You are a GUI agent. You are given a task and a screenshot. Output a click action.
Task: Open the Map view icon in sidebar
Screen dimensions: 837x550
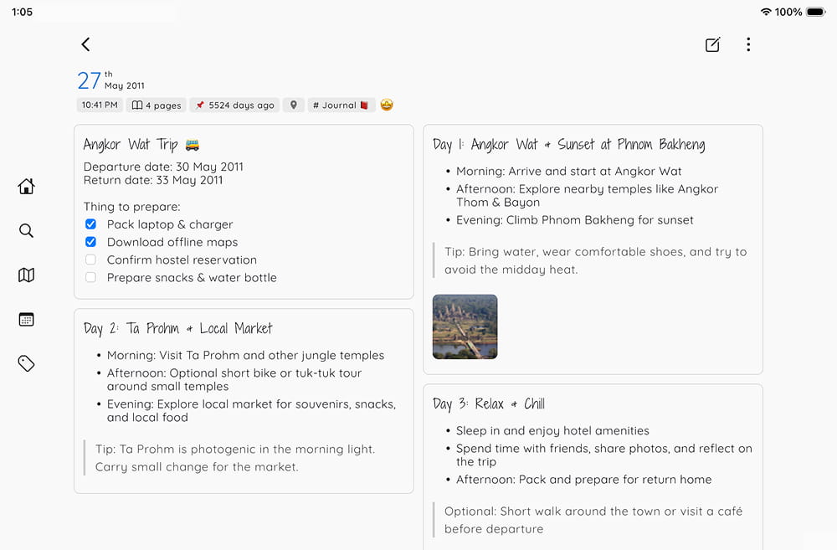(x=26, y=275)
